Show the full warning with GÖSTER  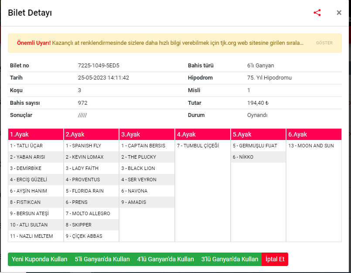(x=324, y=43)
